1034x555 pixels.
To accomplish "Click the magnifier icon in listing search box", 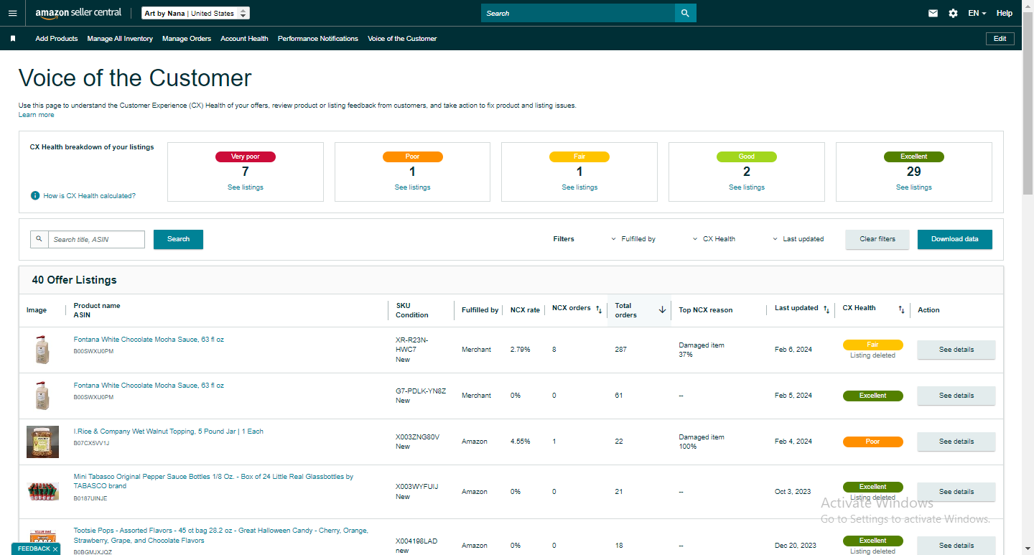I will tap(39, 239).
